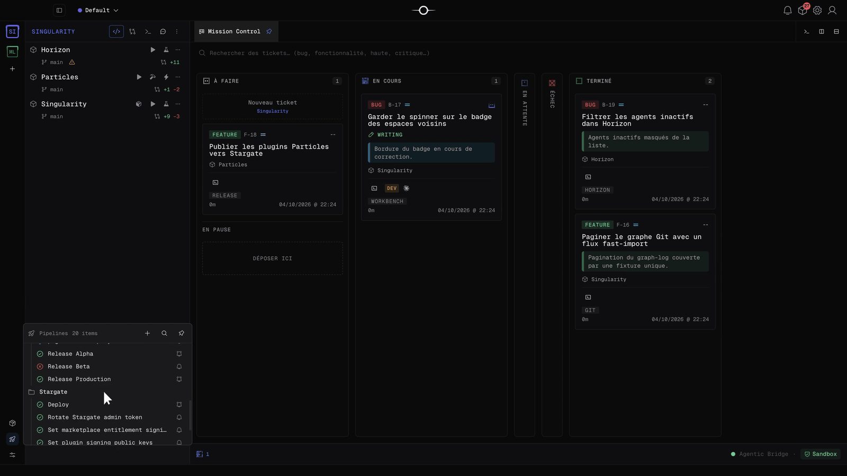Click the lightning bolt icon for Particles
The image size is (847, 476).
[166, 77]
